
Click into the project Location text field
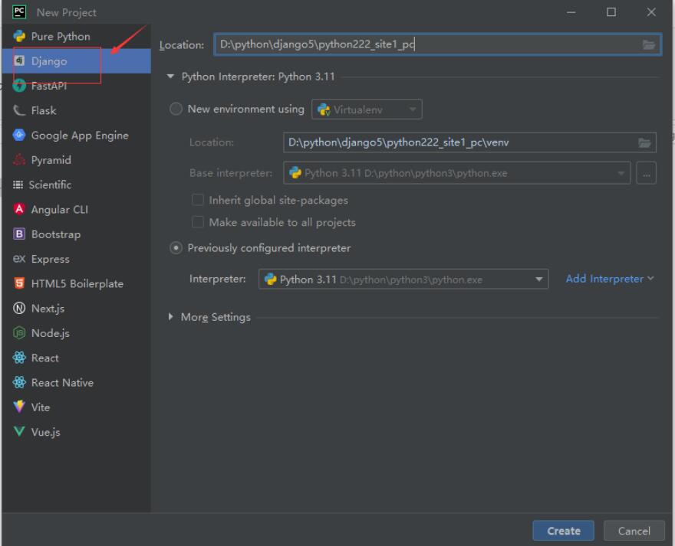[x=422, y=44]
